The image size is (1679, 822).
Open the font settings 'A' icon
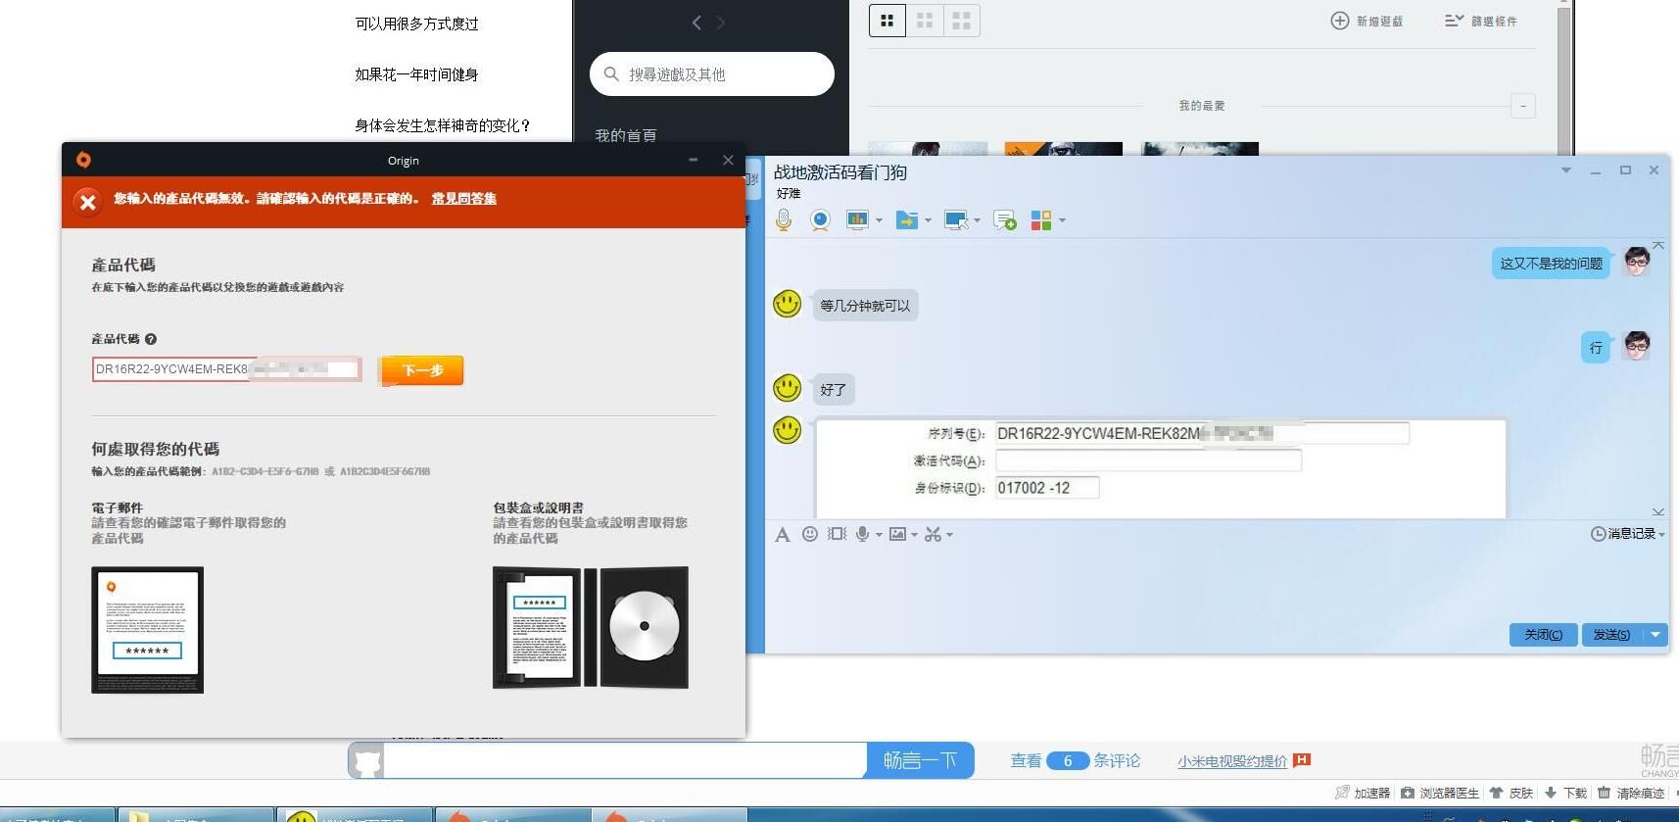[x=782, y=535]
